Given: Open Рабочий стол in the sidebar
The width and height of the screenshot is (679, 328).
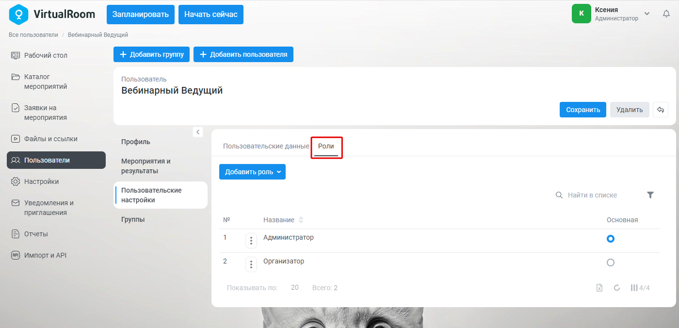Looking at the screenshot, I should point(56,55).
